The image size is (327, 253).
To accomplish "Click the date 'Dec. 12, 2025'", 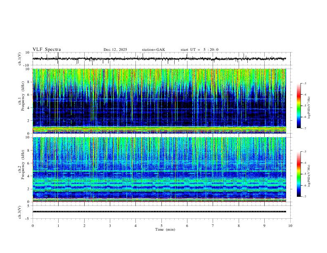I will tap(115, 50).
